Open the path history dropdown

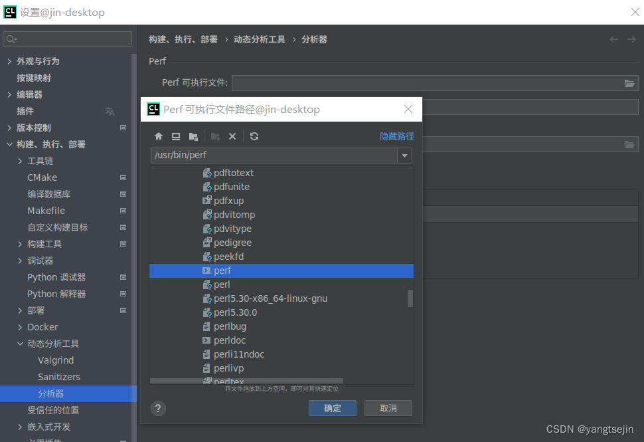404,156
